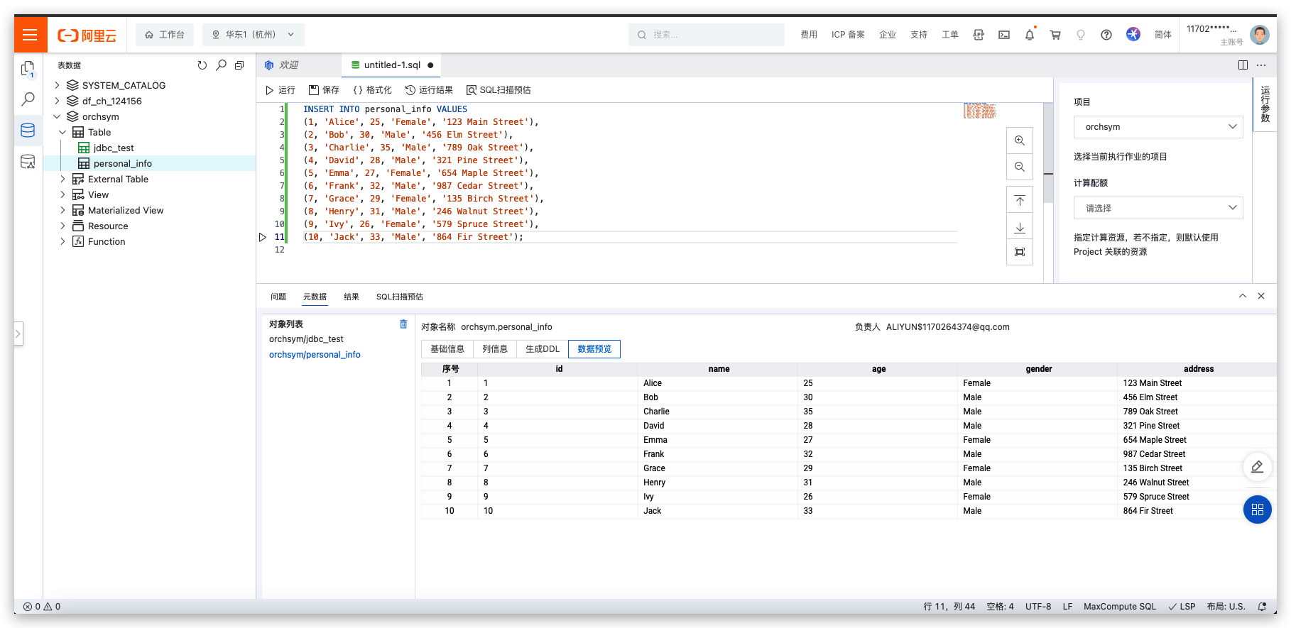Delete object list with trash icon
Screen dimensions: 1291x628
click(x=403, y=324)
